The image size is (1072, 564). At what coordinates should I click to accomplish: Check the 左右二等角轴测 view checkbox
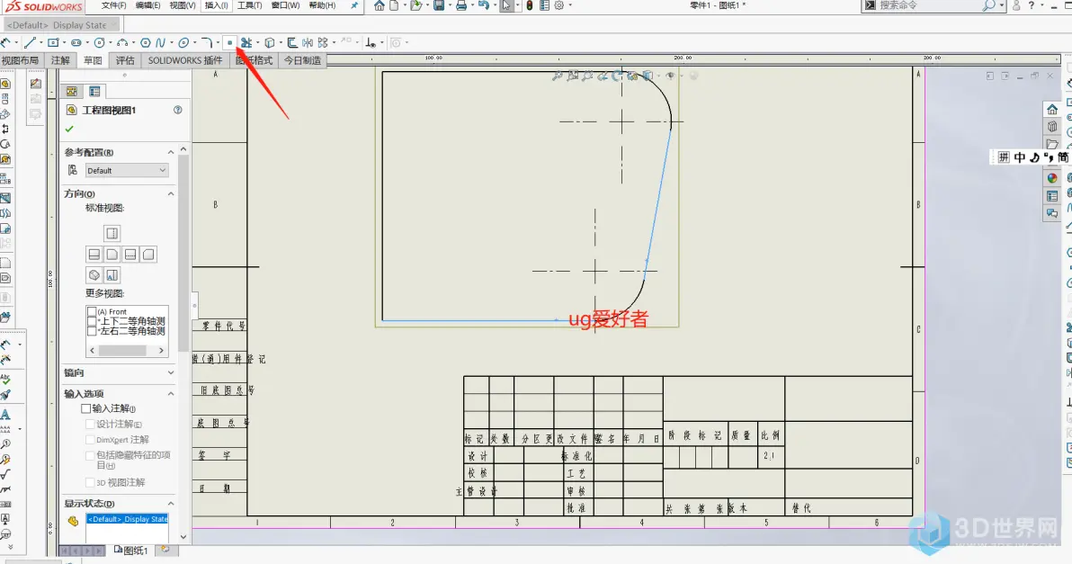[x=92, y=331]
